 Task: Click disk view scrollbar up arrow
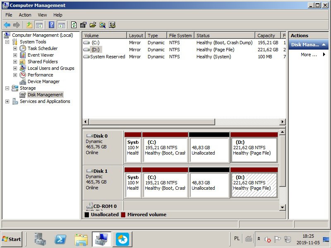click(283, 132)
